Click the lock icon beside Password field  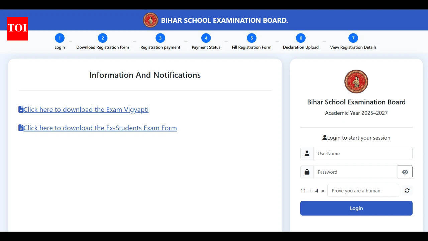307,172
